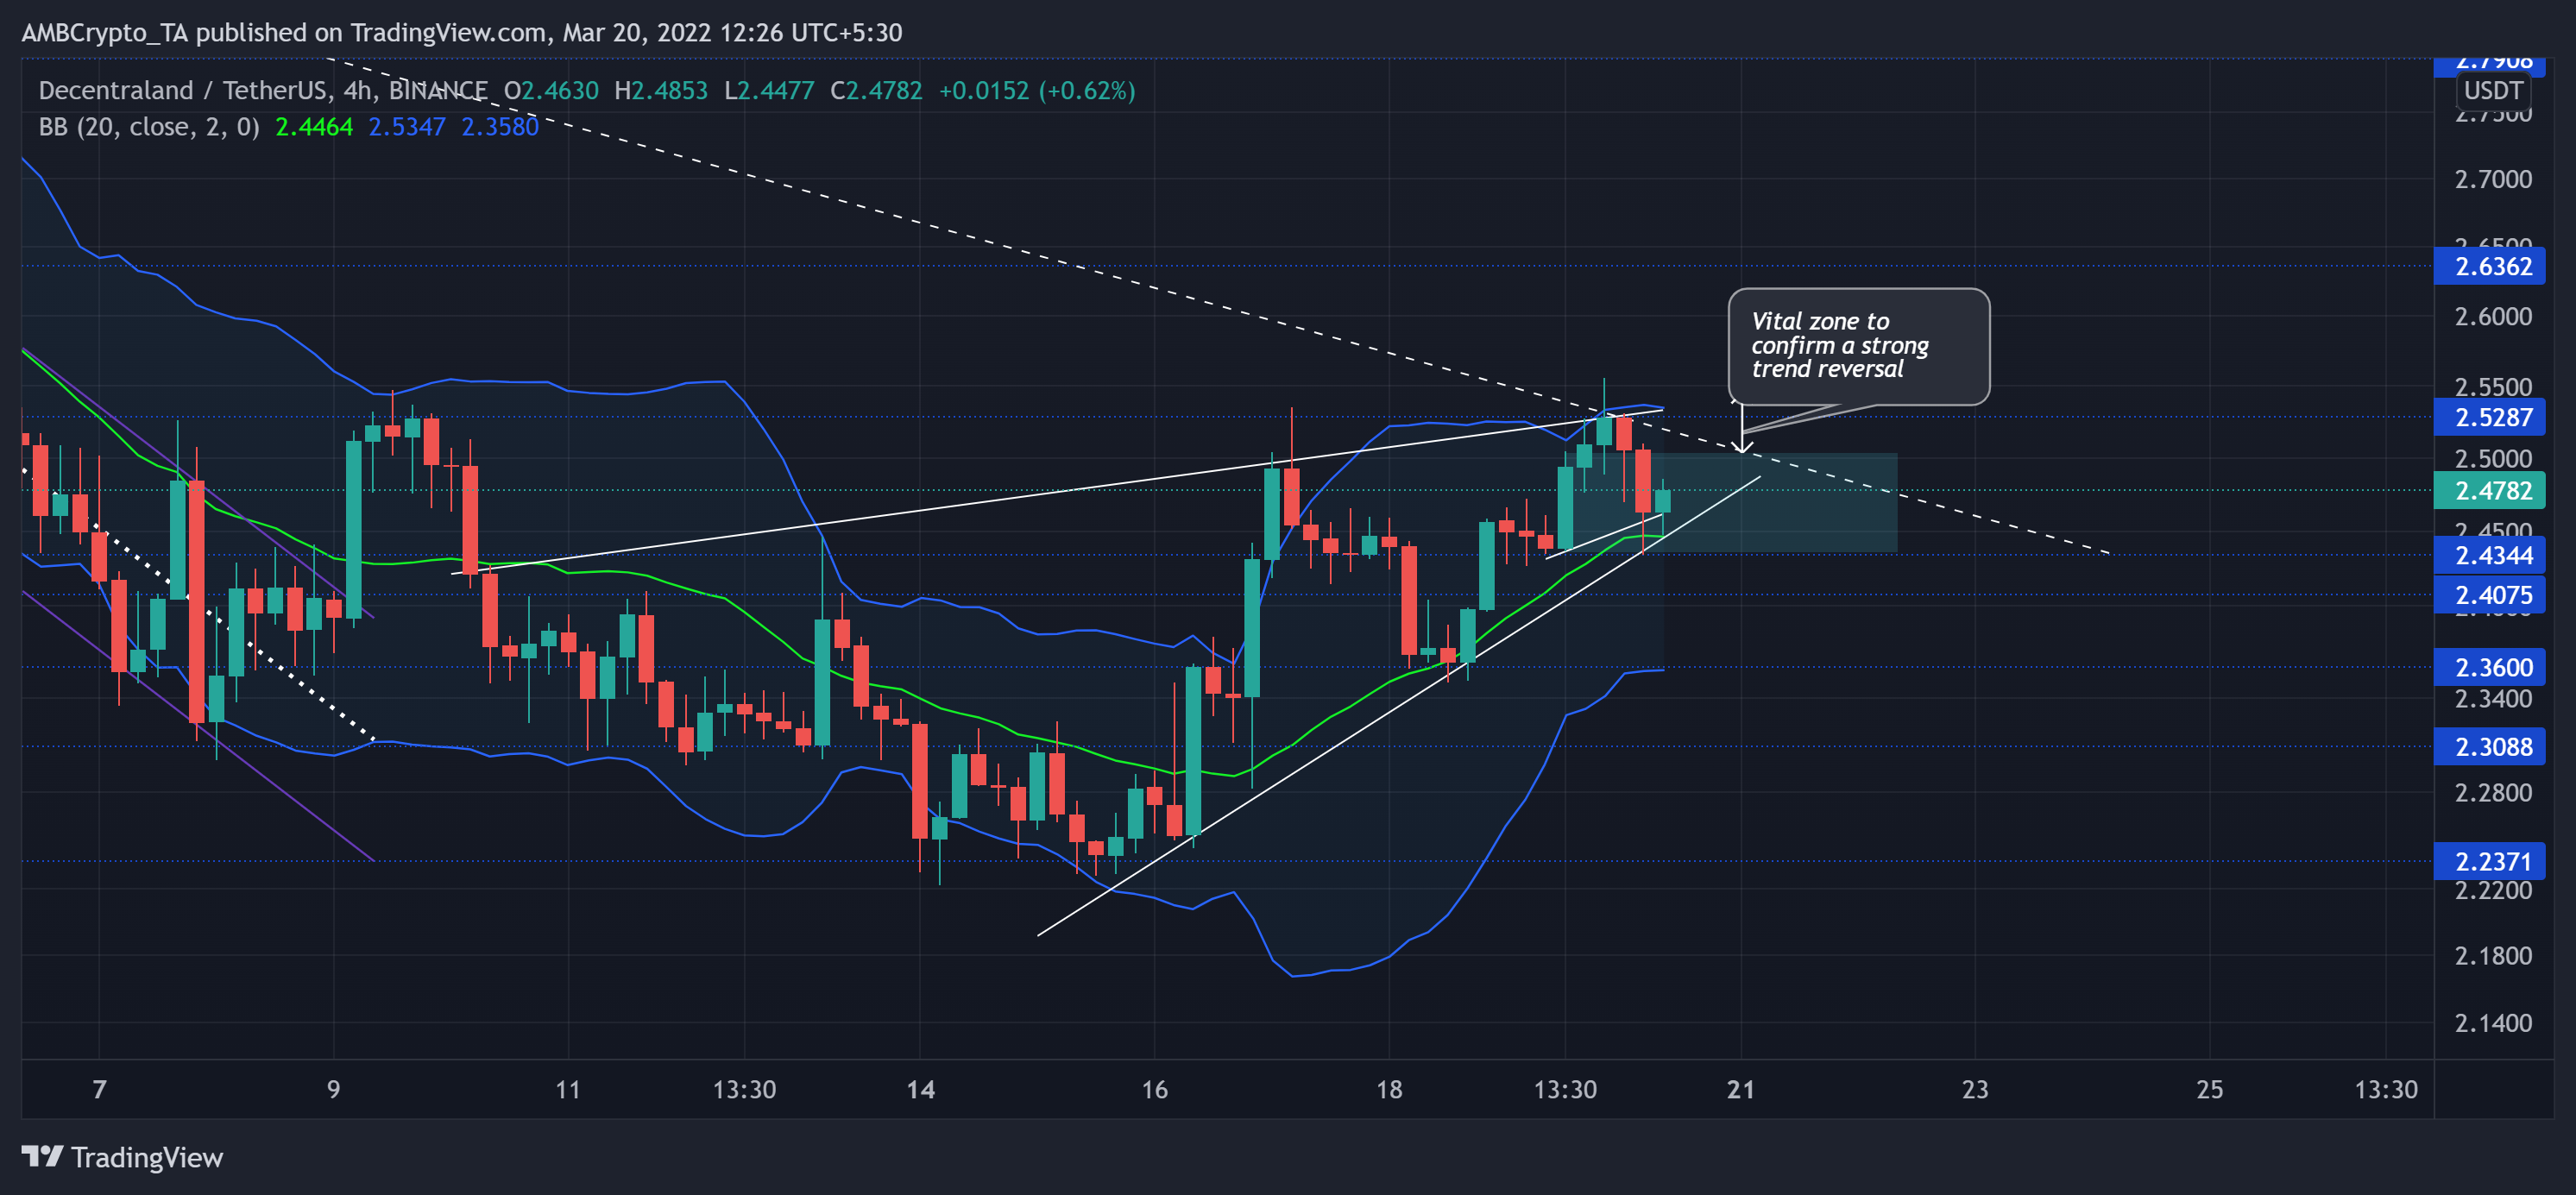
Task: Click the BB (20, close, 2, 0) indicator label
Action: (x=149, y=127)
